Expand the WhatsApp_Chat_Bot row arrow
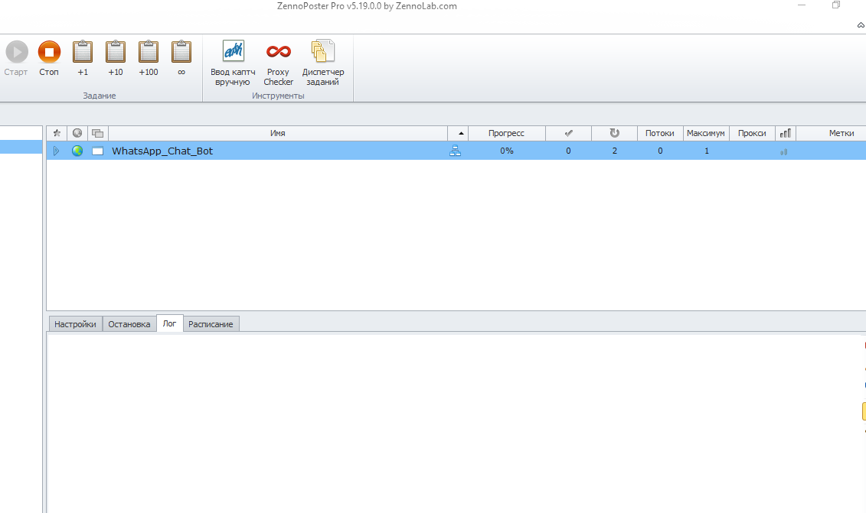Image resolution: width=866 pixels, height=513 pixels. (x=56, y=151)
